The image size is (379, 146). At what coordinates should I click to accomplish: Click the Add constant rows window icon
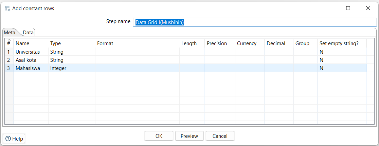(x=7, y=8)
